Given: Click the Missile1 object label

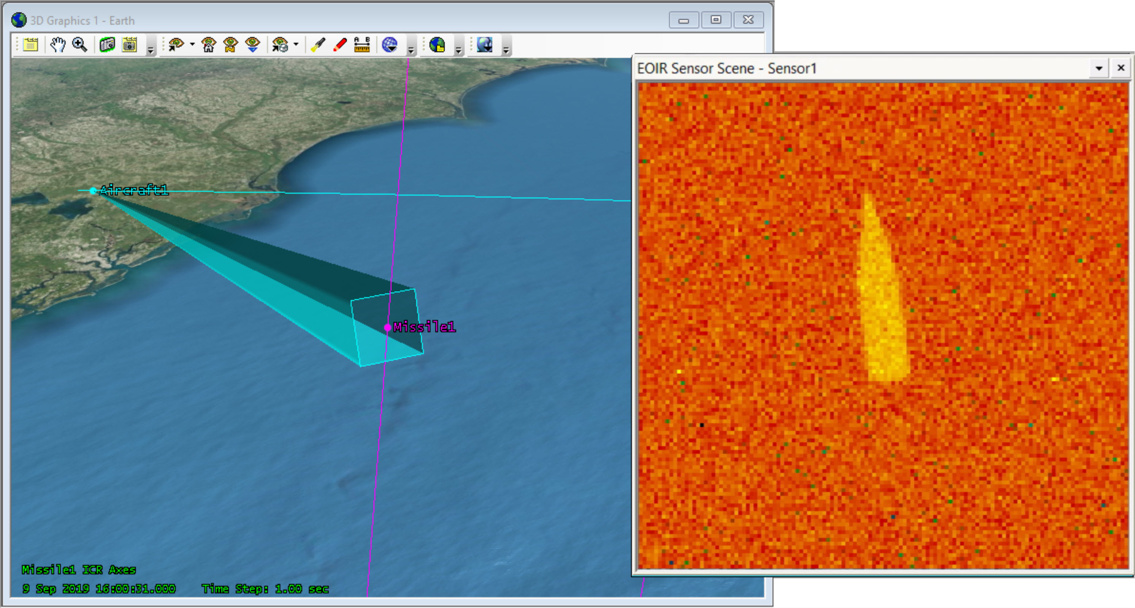Looking at the screenshot, I should 424,327.
